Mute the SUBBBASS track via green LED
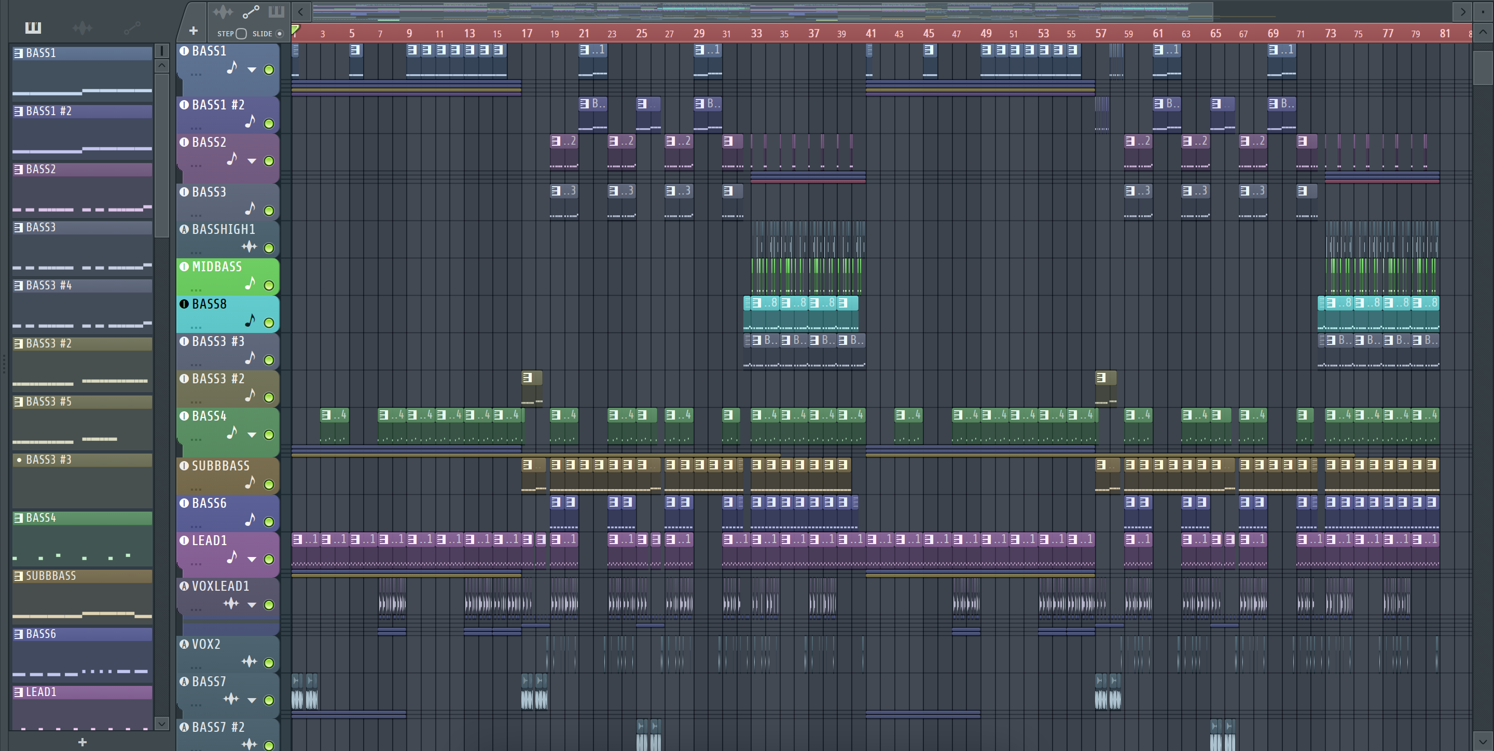This screenshot has height=751, width=1494. click(269, 484)
